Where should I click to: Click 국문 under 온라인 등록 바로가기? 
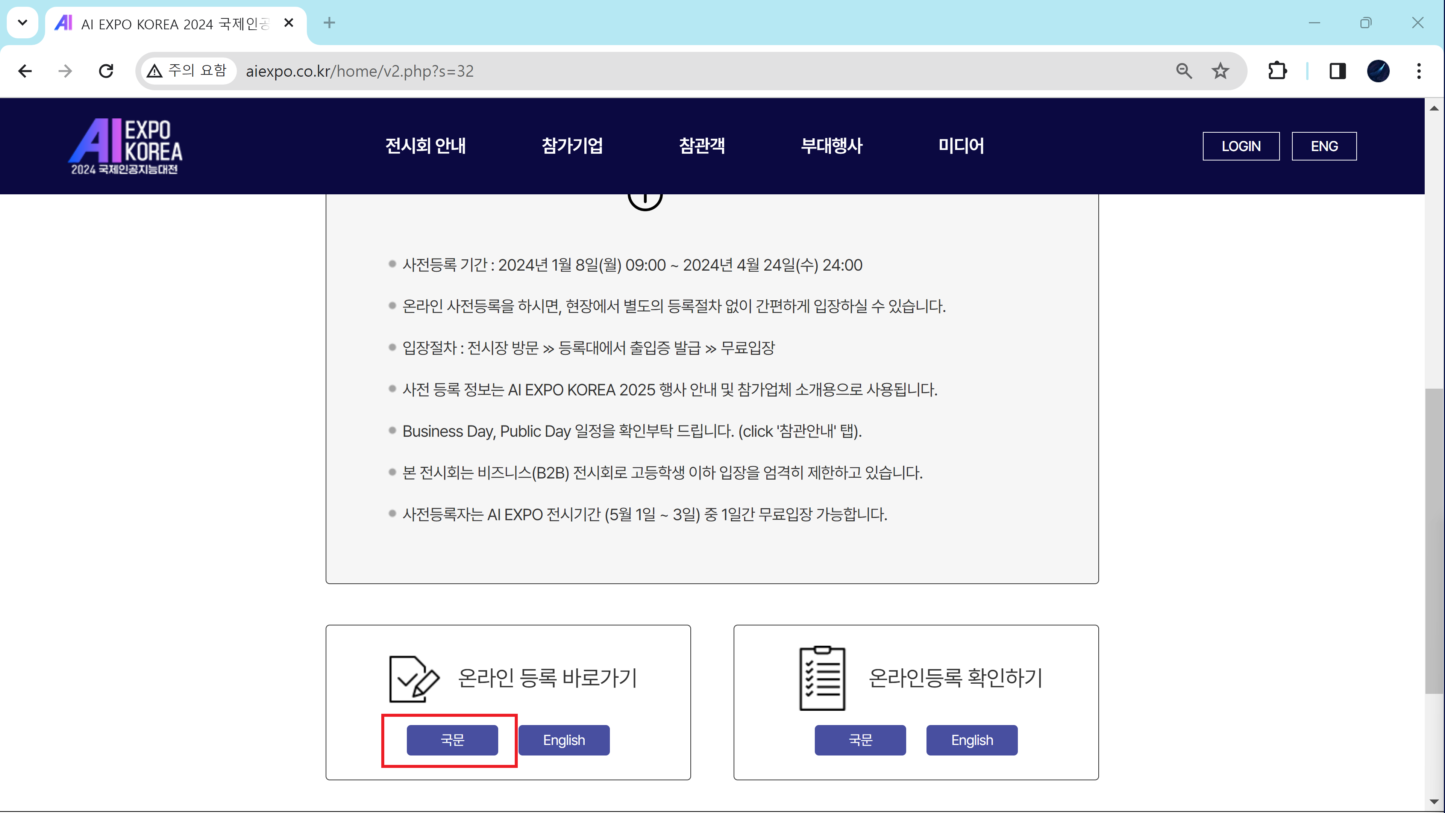click(x=452, y=740)
